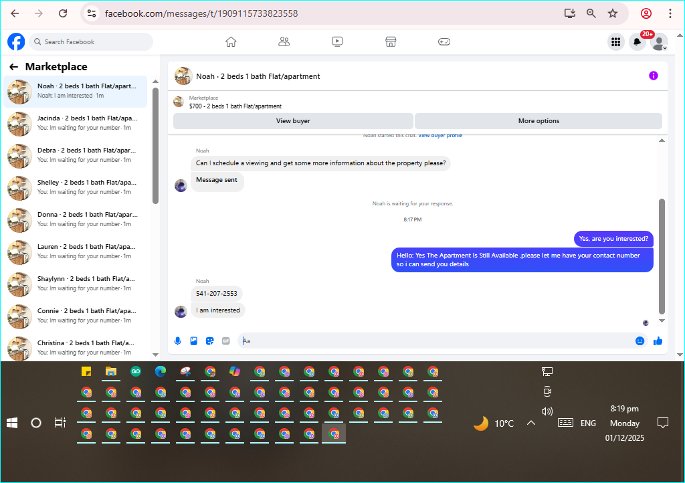This screenshot has height=483, width=685.
Task: Click the 'I am interested' message bubble
Action: click(218, 310)
